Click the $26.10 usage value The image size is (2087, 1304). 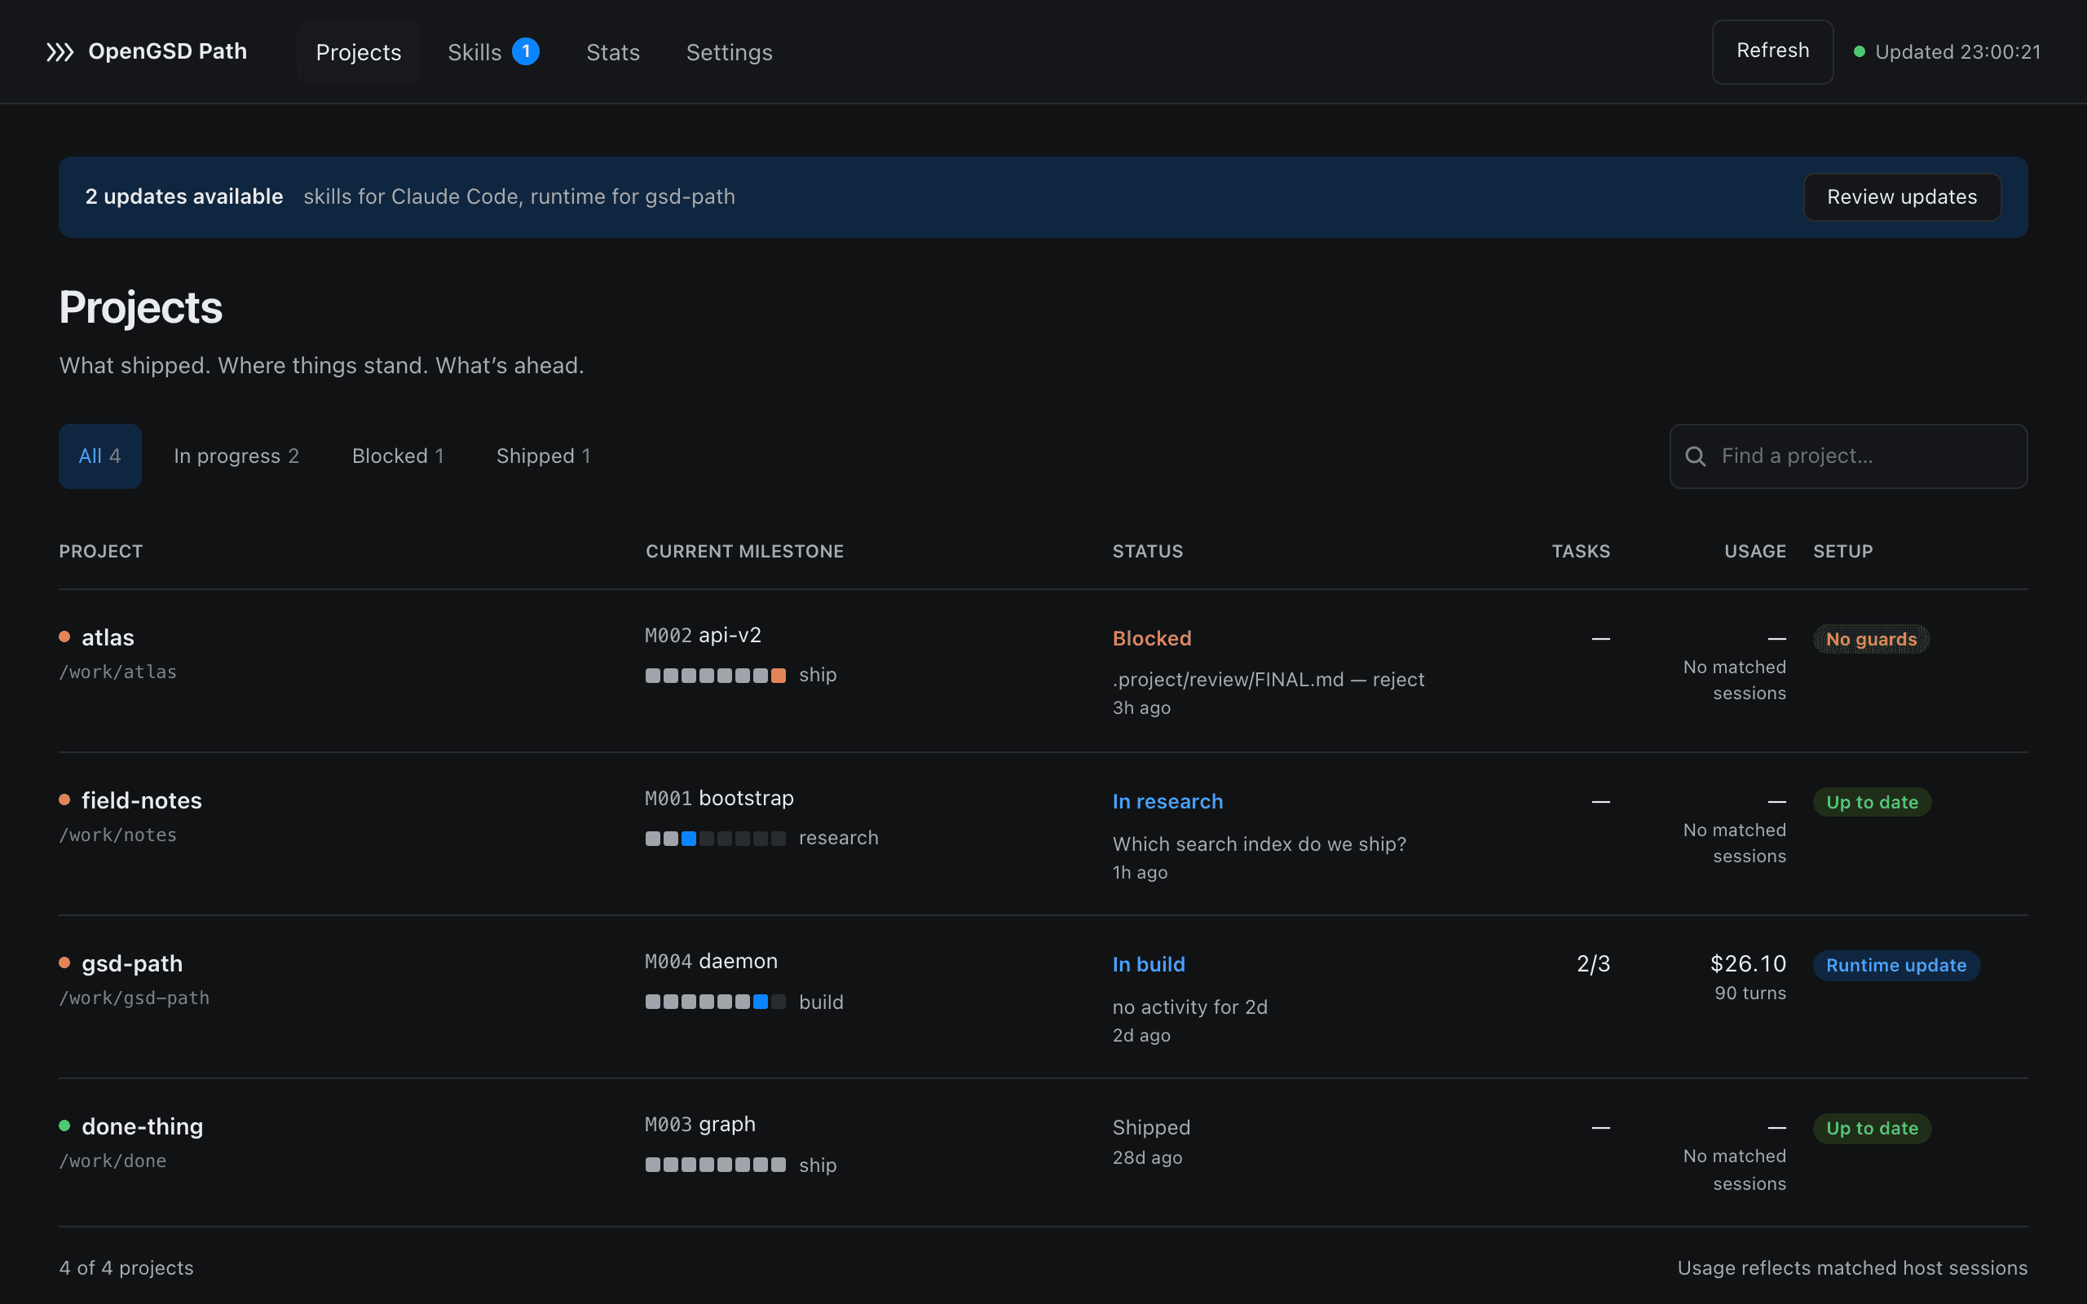pos(1747,963)
